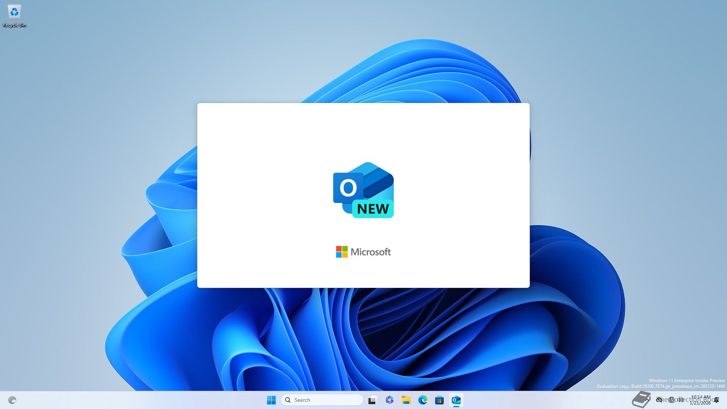
Task: Open network globe status in tray
Action: point(671,400)
